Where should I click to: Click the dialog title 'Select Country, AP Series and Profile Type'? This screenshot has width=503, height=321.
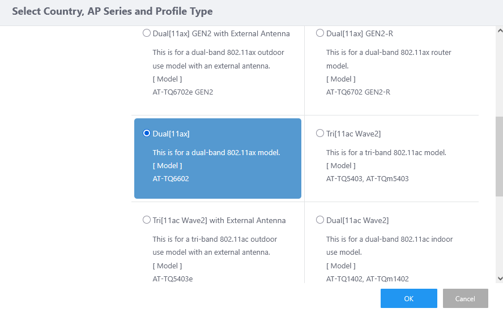[x=112, y=11]
